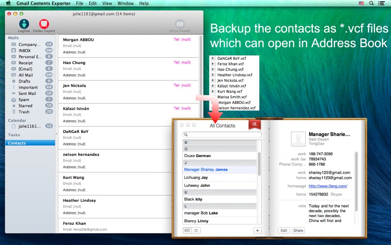Select the Hao Chung contact row
The height and width of the screenshot is (245, 391).
click(128, 69)
